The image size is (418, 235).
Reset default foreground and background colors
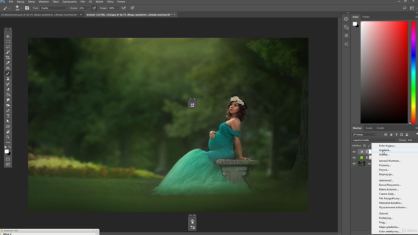[x=6, y=147]
